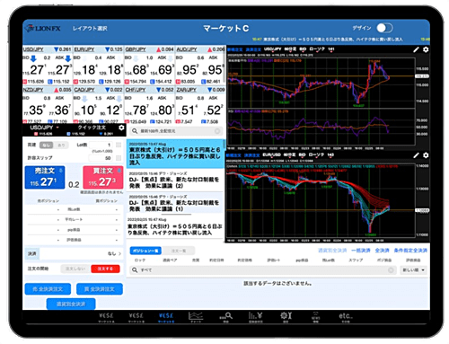Open the USD/JPY pair dropdown in quick order

coord(44,128)
